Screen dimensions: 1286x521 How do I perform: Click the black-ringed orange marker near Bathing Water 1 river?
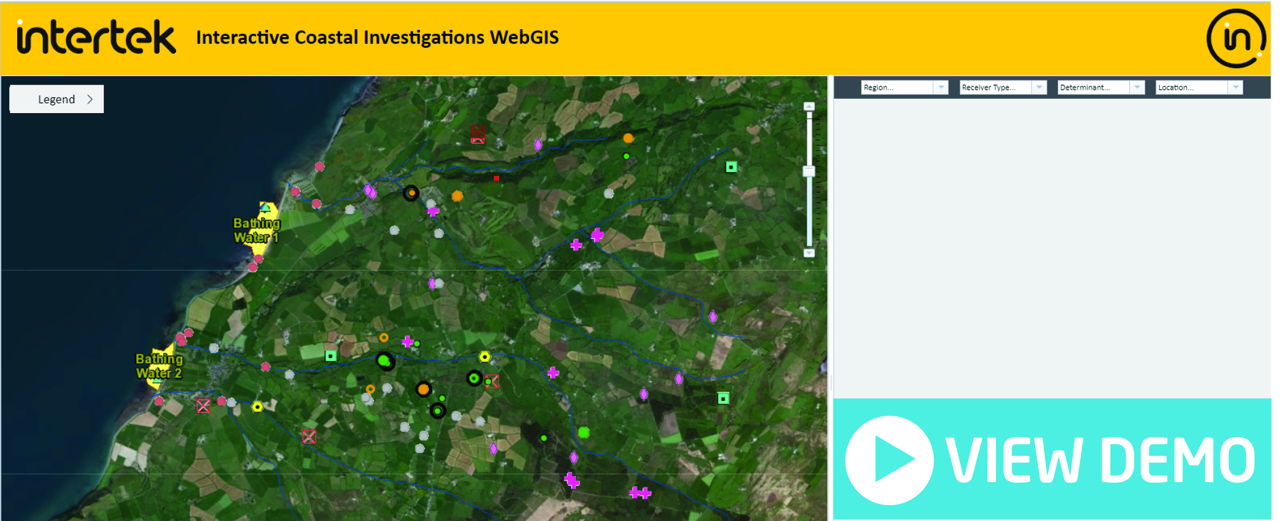[x=411, y=193]
